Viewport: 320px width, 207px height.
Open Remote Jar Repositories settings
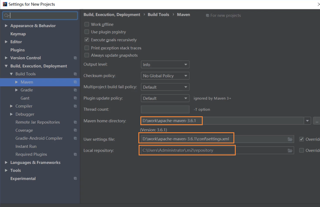pos(38,122)
